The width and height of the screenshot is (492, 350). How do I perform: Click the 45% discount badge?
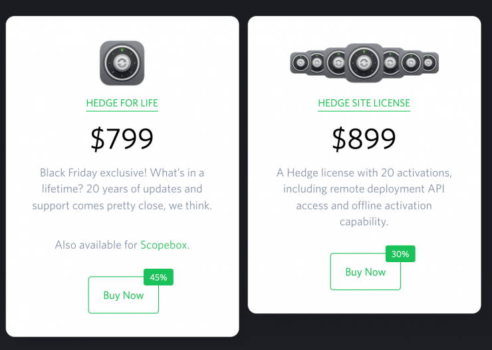tap(158, 277)
